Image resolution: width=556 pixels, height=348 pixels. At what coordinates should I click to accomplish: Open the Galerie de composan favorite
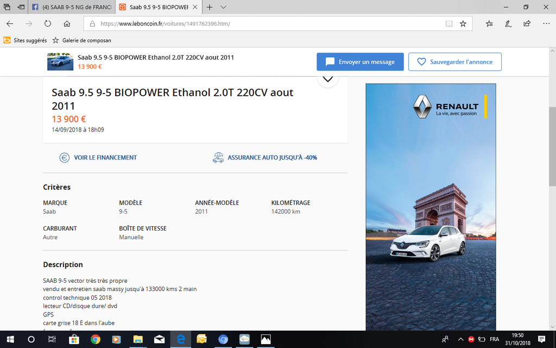click(x=82, y=40)
